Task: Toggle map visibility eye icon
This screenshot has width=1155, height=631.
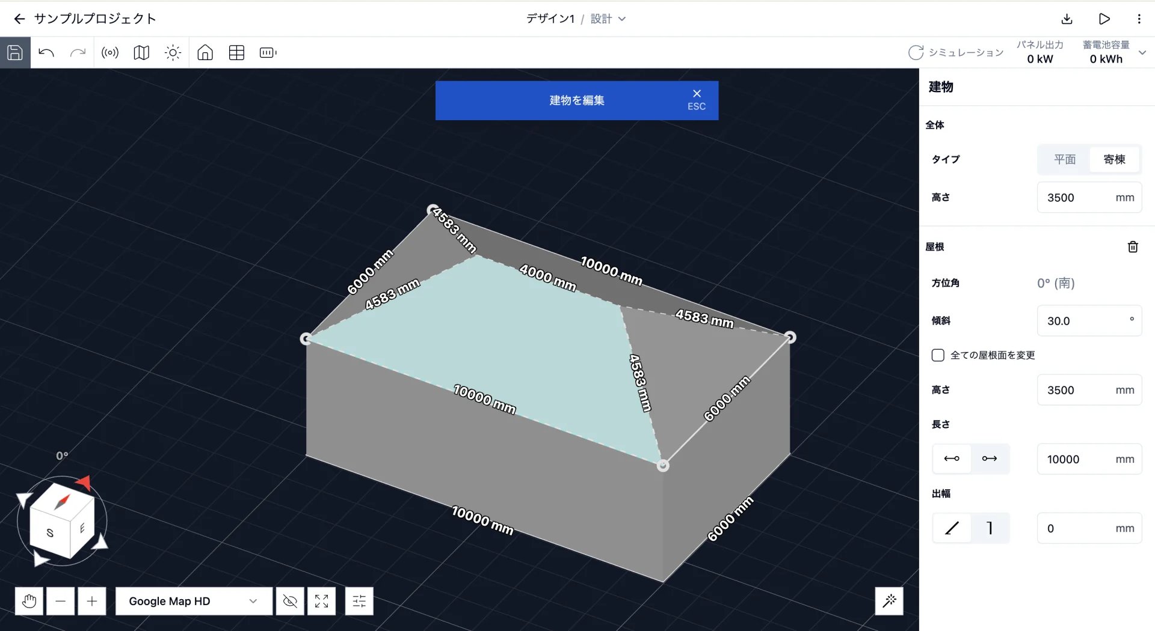Action: pyautogui.click(x=290, y=601)
